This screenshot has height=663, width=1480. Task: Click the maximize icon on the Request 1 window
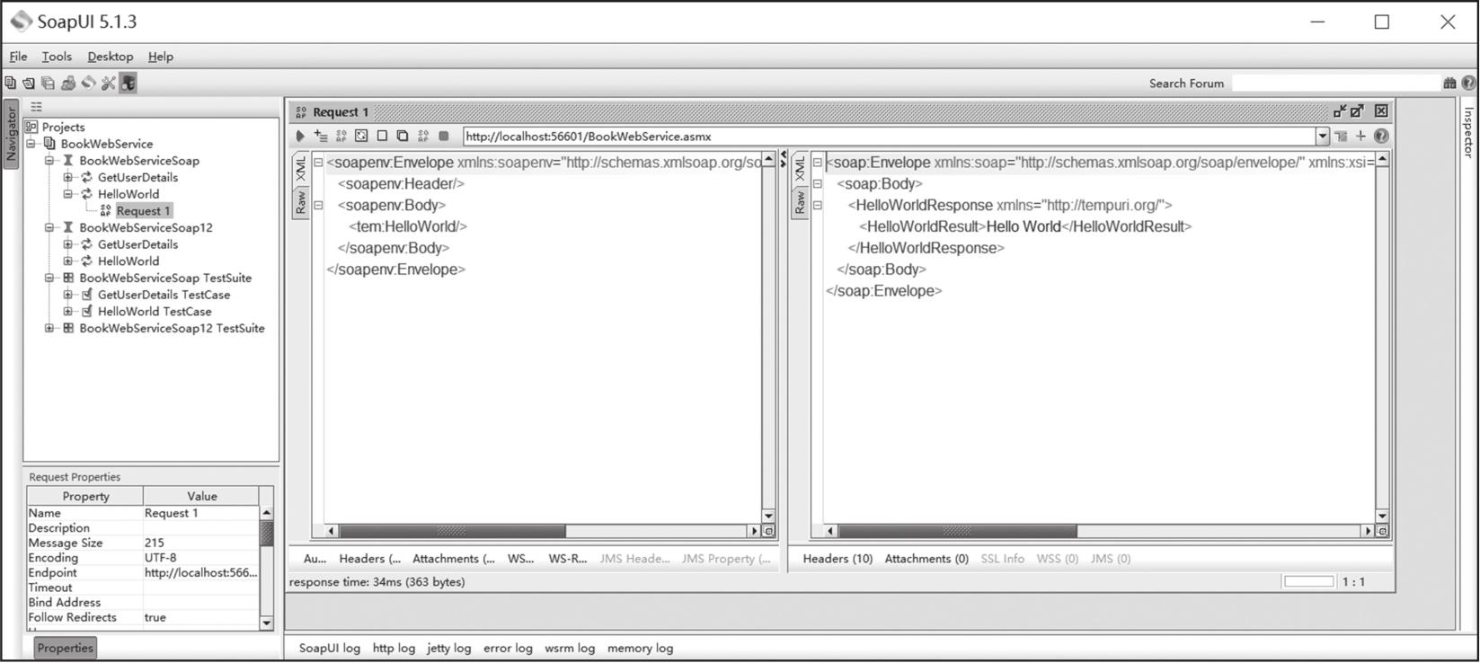tap(1357, 111)
